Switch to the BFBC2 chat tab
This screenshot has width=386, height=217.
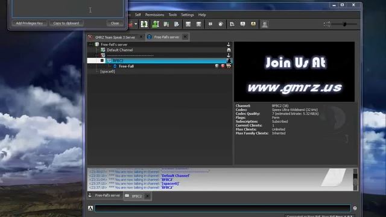pos(137,196)
